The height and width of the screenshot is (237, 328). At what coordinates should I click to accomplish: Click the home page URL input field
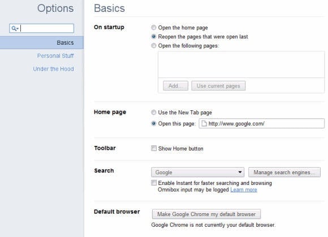tap(262, 123)
